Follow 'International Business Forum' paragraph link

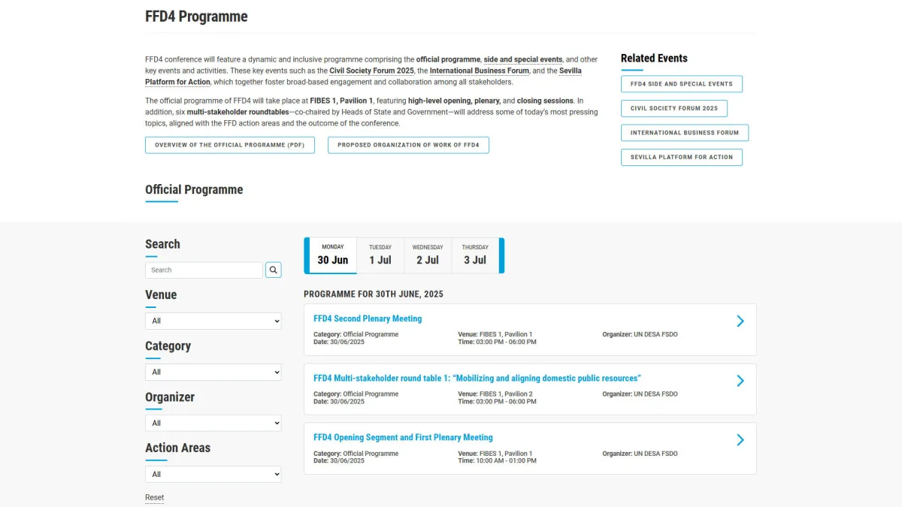pyautogui.click(x=480, y=71)
